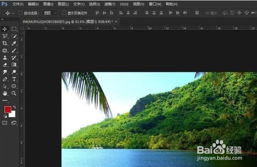The width and height of the screenshot is (257, 167).
Task: Open the Auto-Select layer (图层) dropdown
Action: point(50,13)
